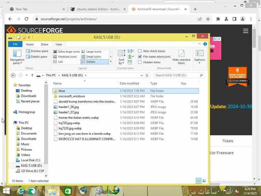This screenshot has height=196, width=261.
Task: Select hq720.jpg.webp file
Action: pyautogui.click(x=126, y=123)
